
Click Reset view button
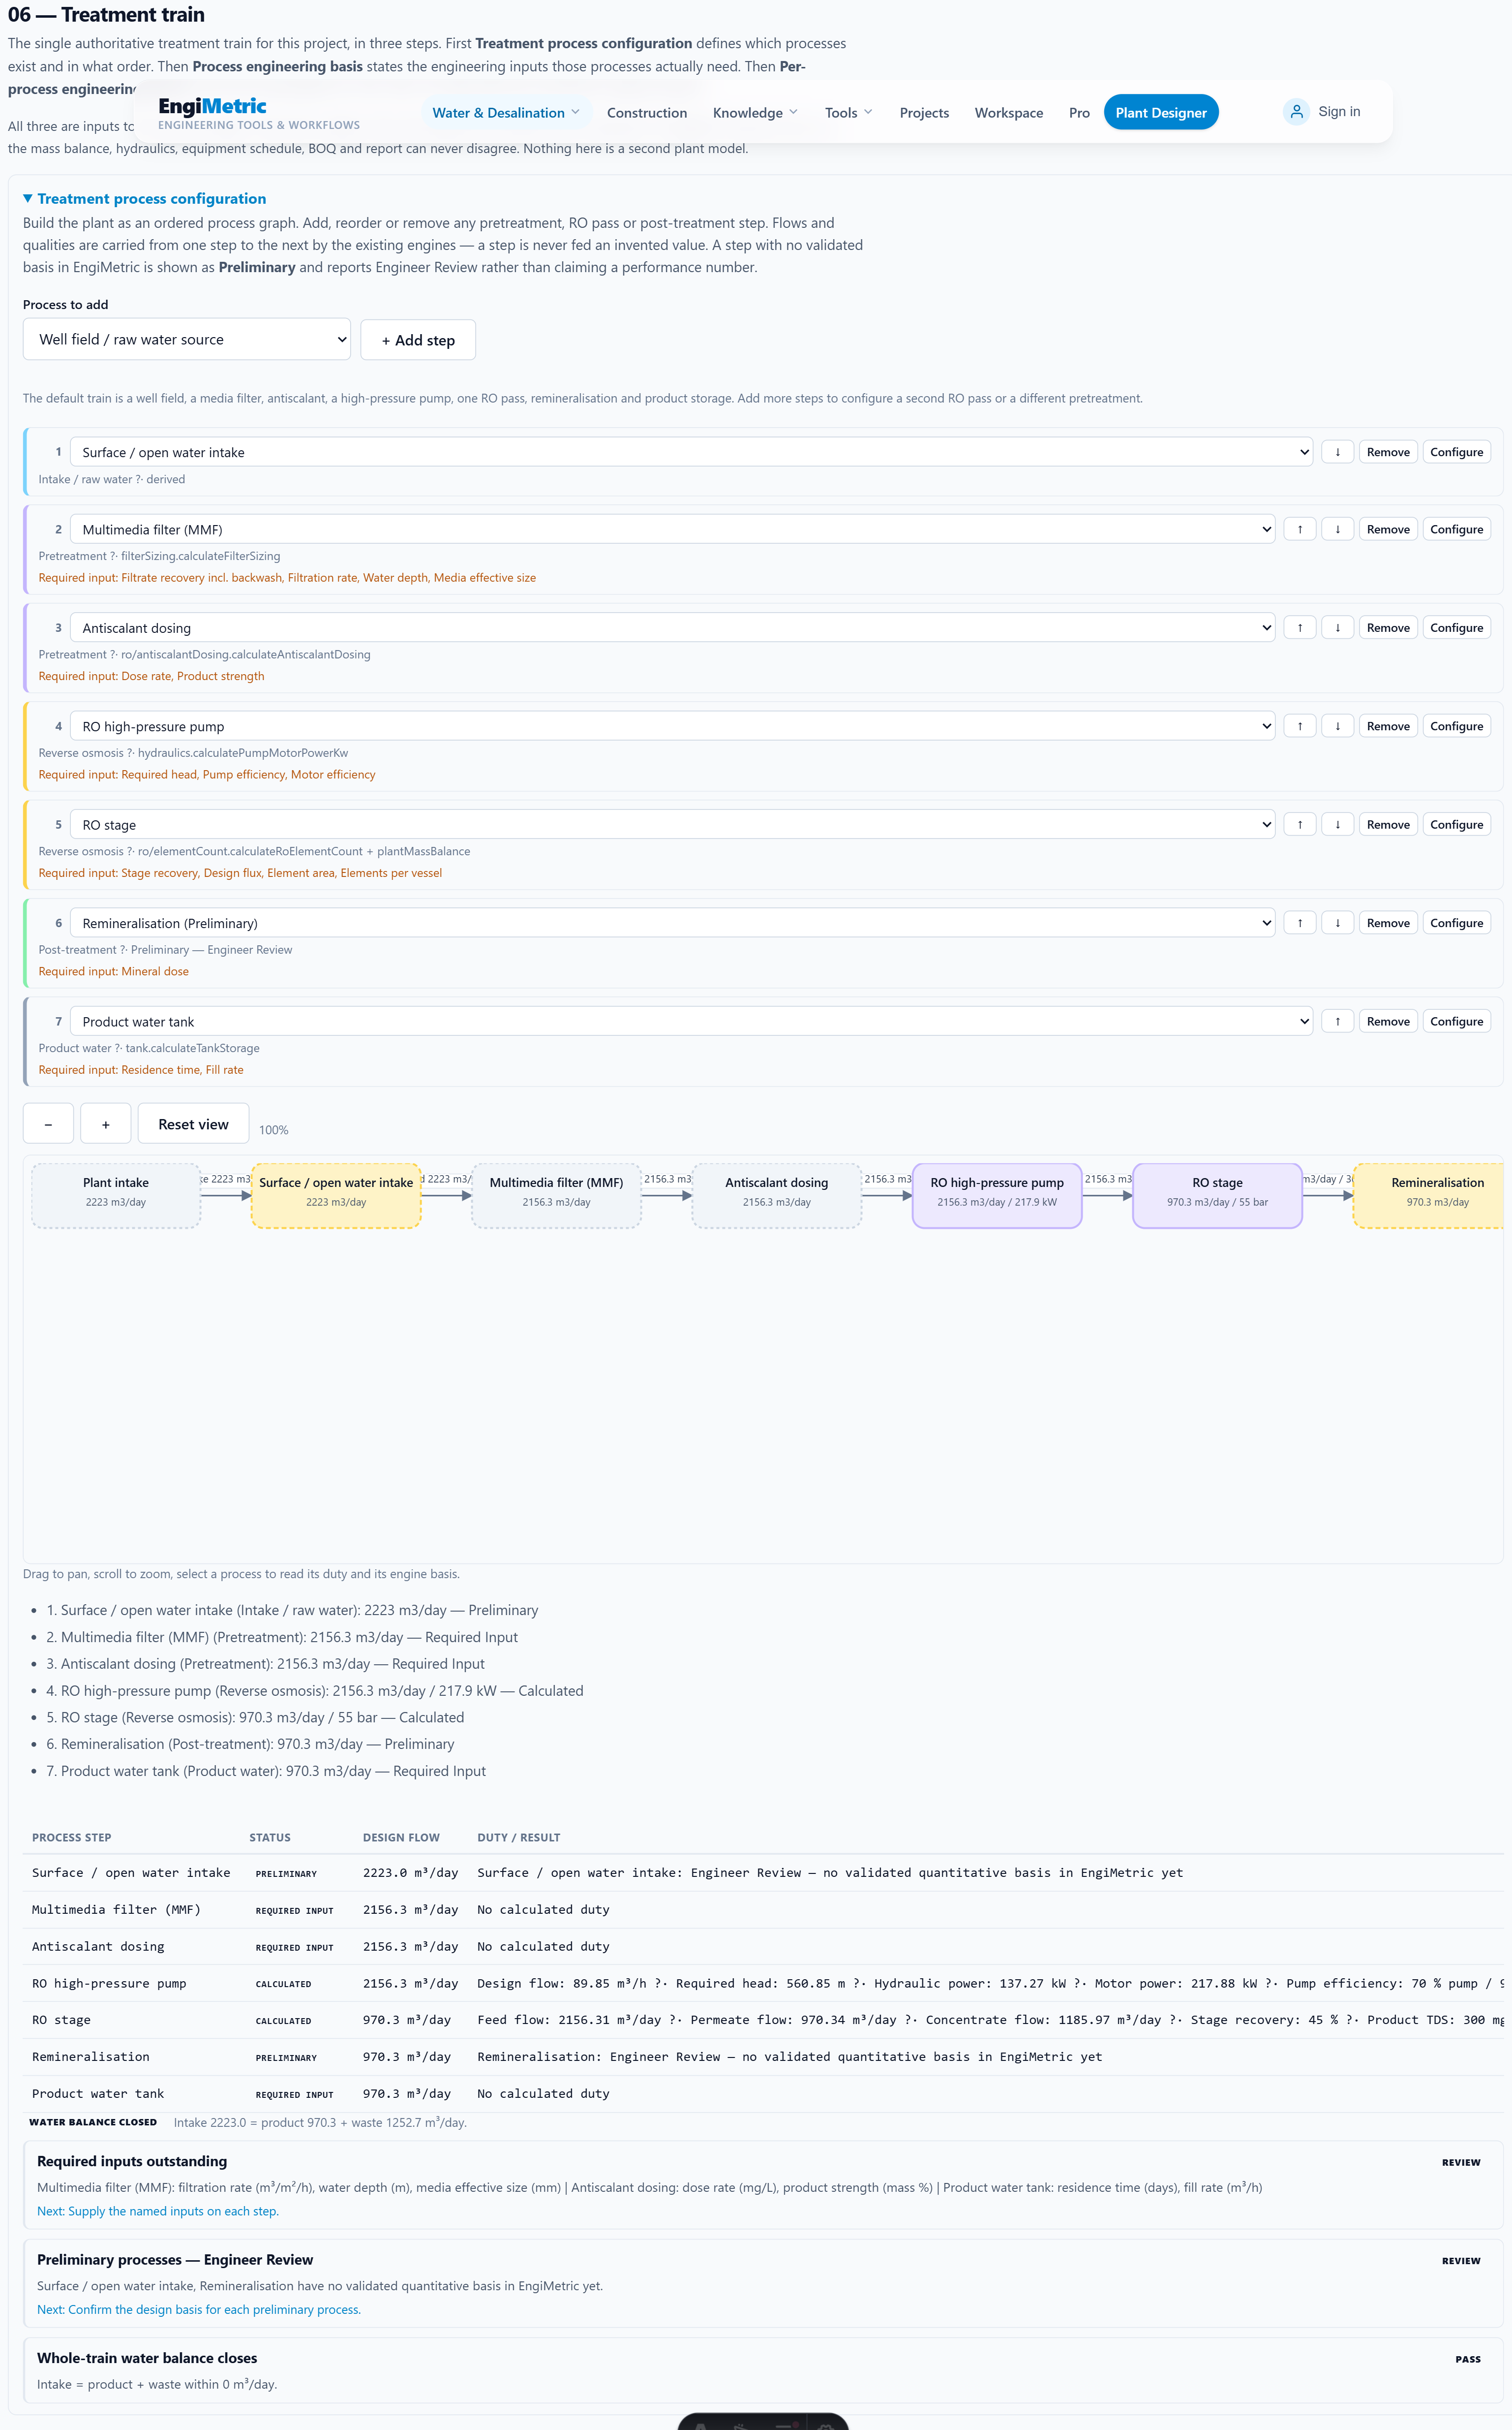click(x=194, y=1123)
